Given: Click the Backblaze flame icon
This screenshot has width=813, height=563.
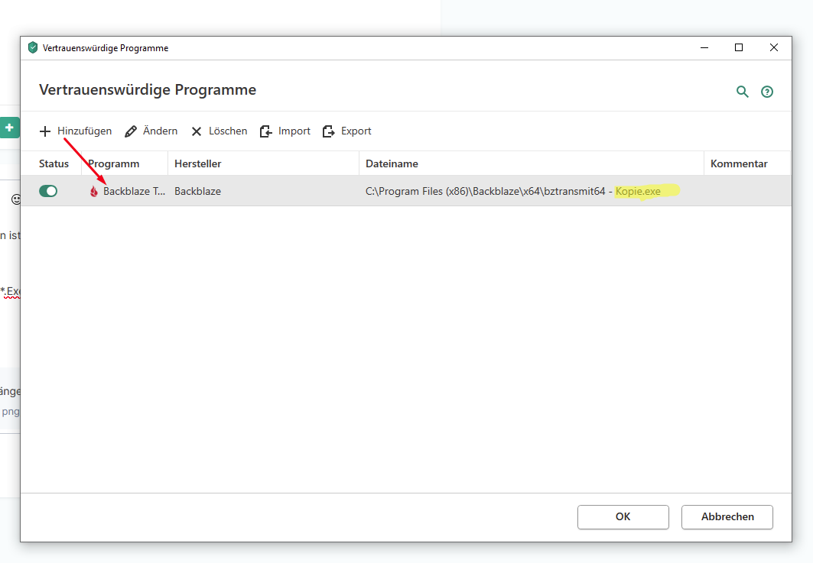Looking at the screenshot, I should coord(94,192).
